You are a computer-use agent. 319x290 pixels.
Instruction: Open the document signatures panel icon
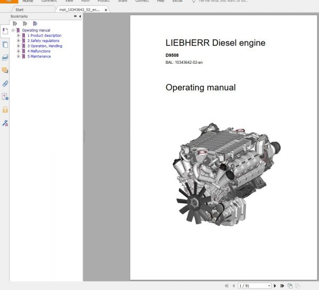(5, 97)
